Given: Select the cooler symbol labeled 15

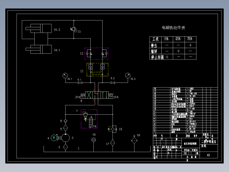Looking at the screenshot, I should (113, 129).
